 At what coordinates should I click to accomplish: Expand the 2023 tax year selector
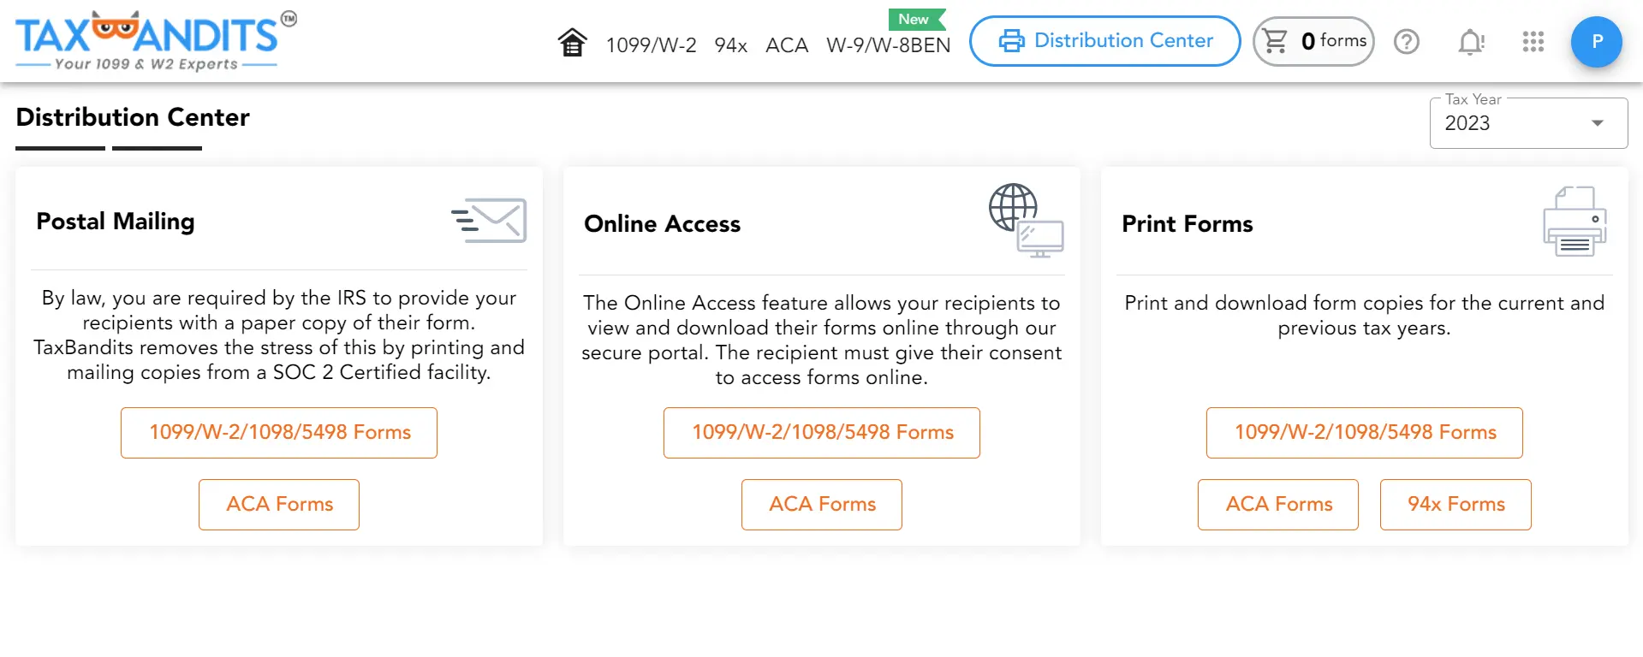(x=1596, y=122)
